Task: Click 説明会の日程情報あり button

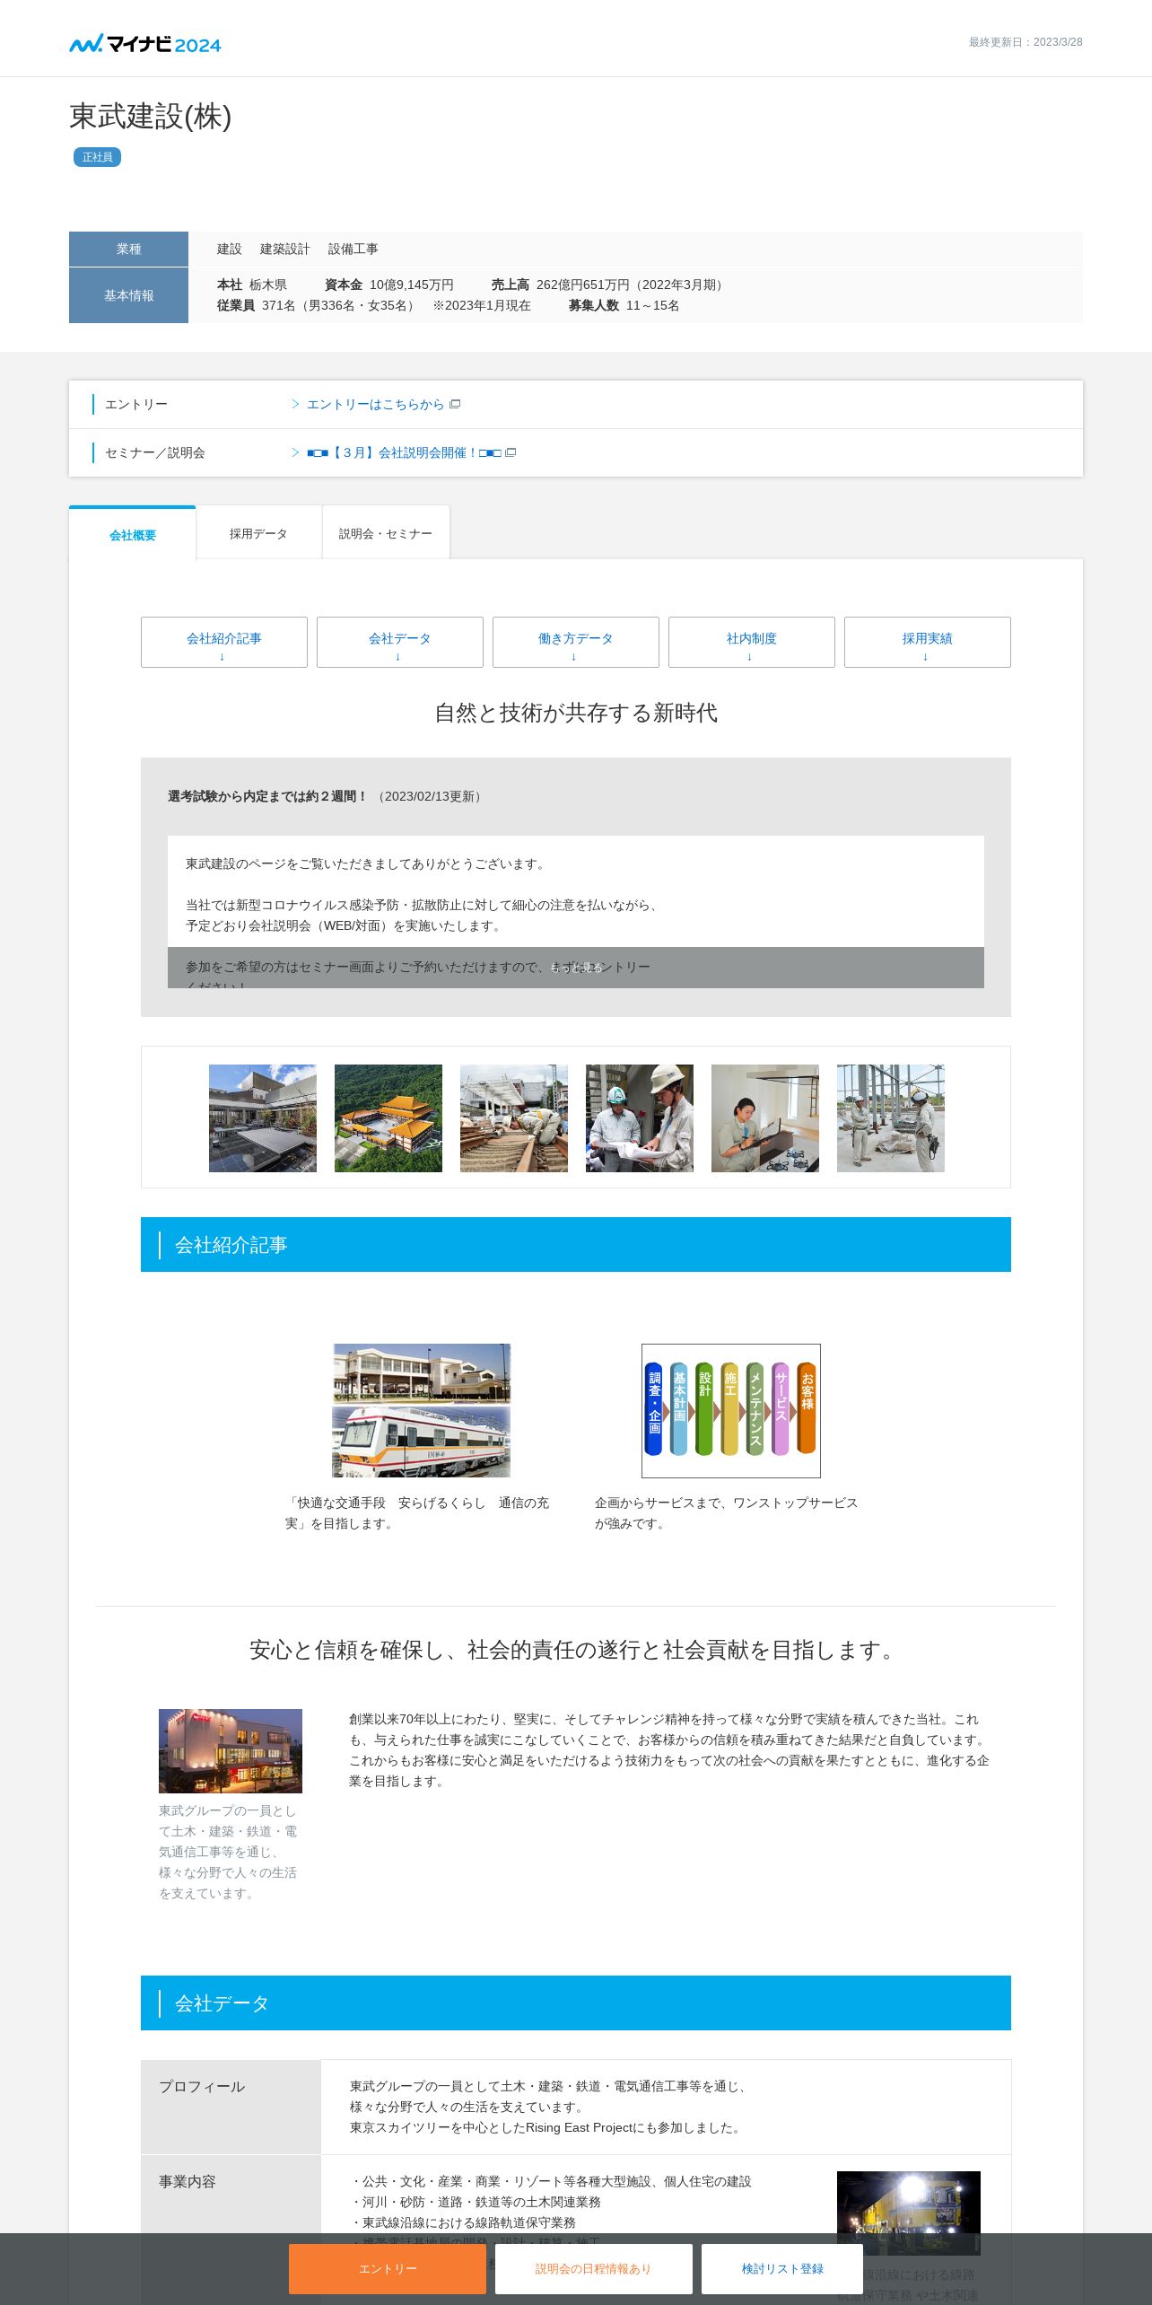Action: tap(594, 2268)
